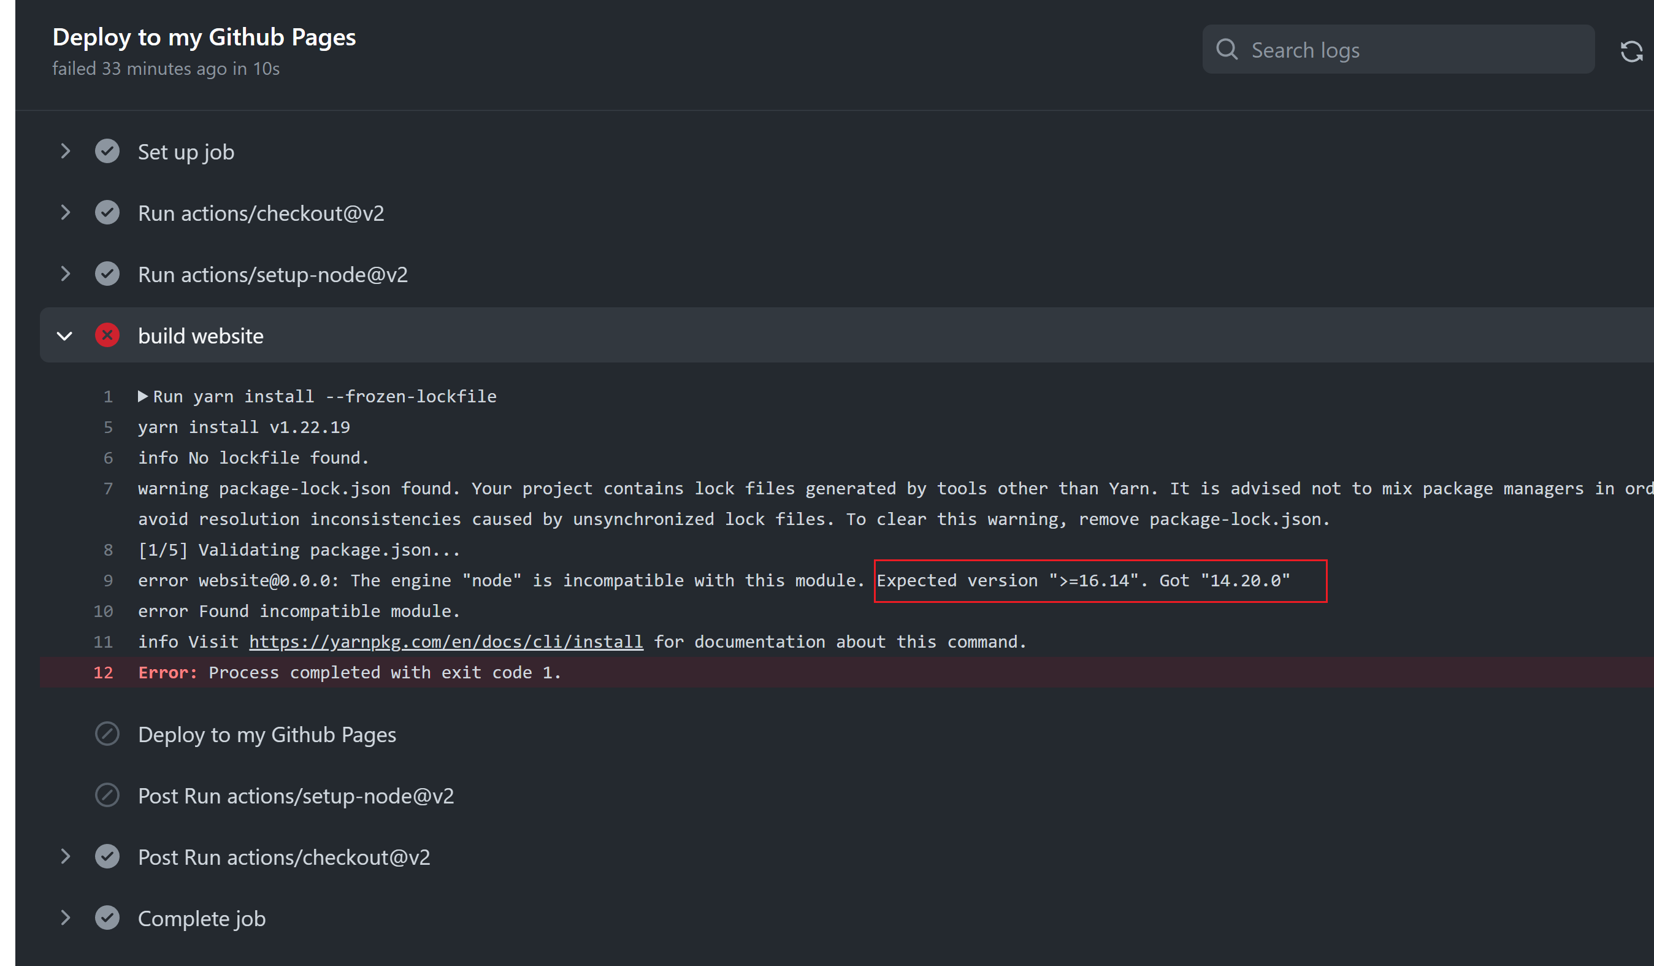Select the build website step header

(200, 335)
